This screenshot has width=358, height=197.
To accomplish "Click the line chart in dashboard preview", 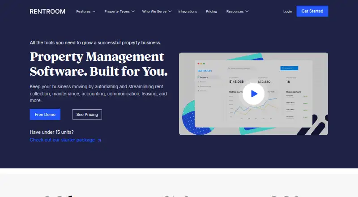I will tap(254, 106).
